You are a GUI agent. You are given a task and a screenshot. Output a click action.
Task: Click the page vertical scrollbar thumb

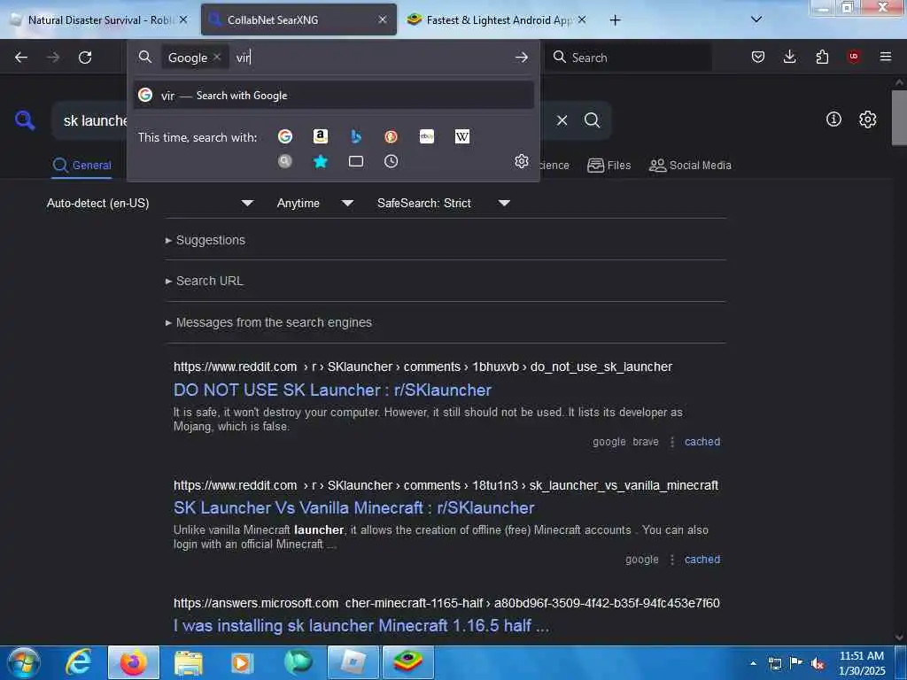coord(899,118)
